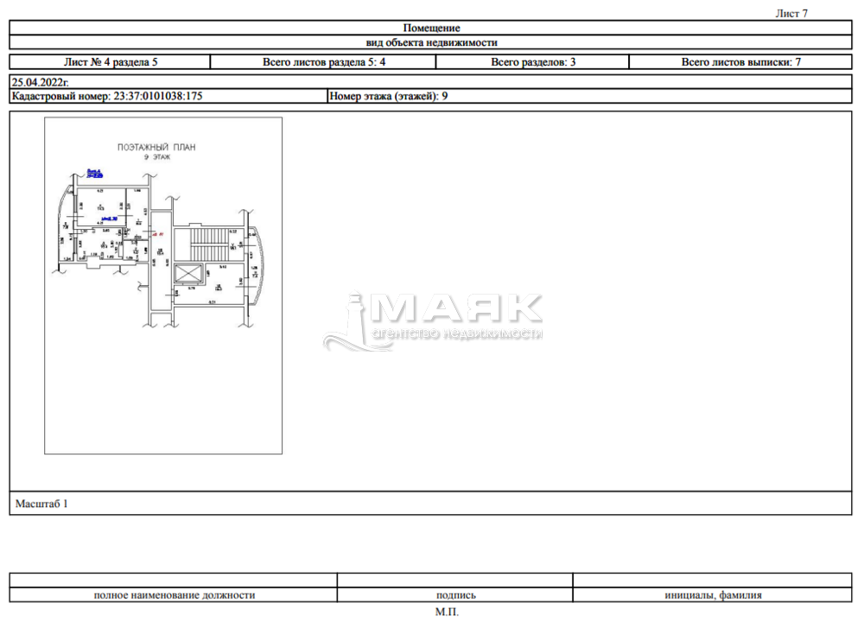Click the 'Всего листов выписки: 7' cell
Screen dimensions: 864x641
tap(741, 62)
